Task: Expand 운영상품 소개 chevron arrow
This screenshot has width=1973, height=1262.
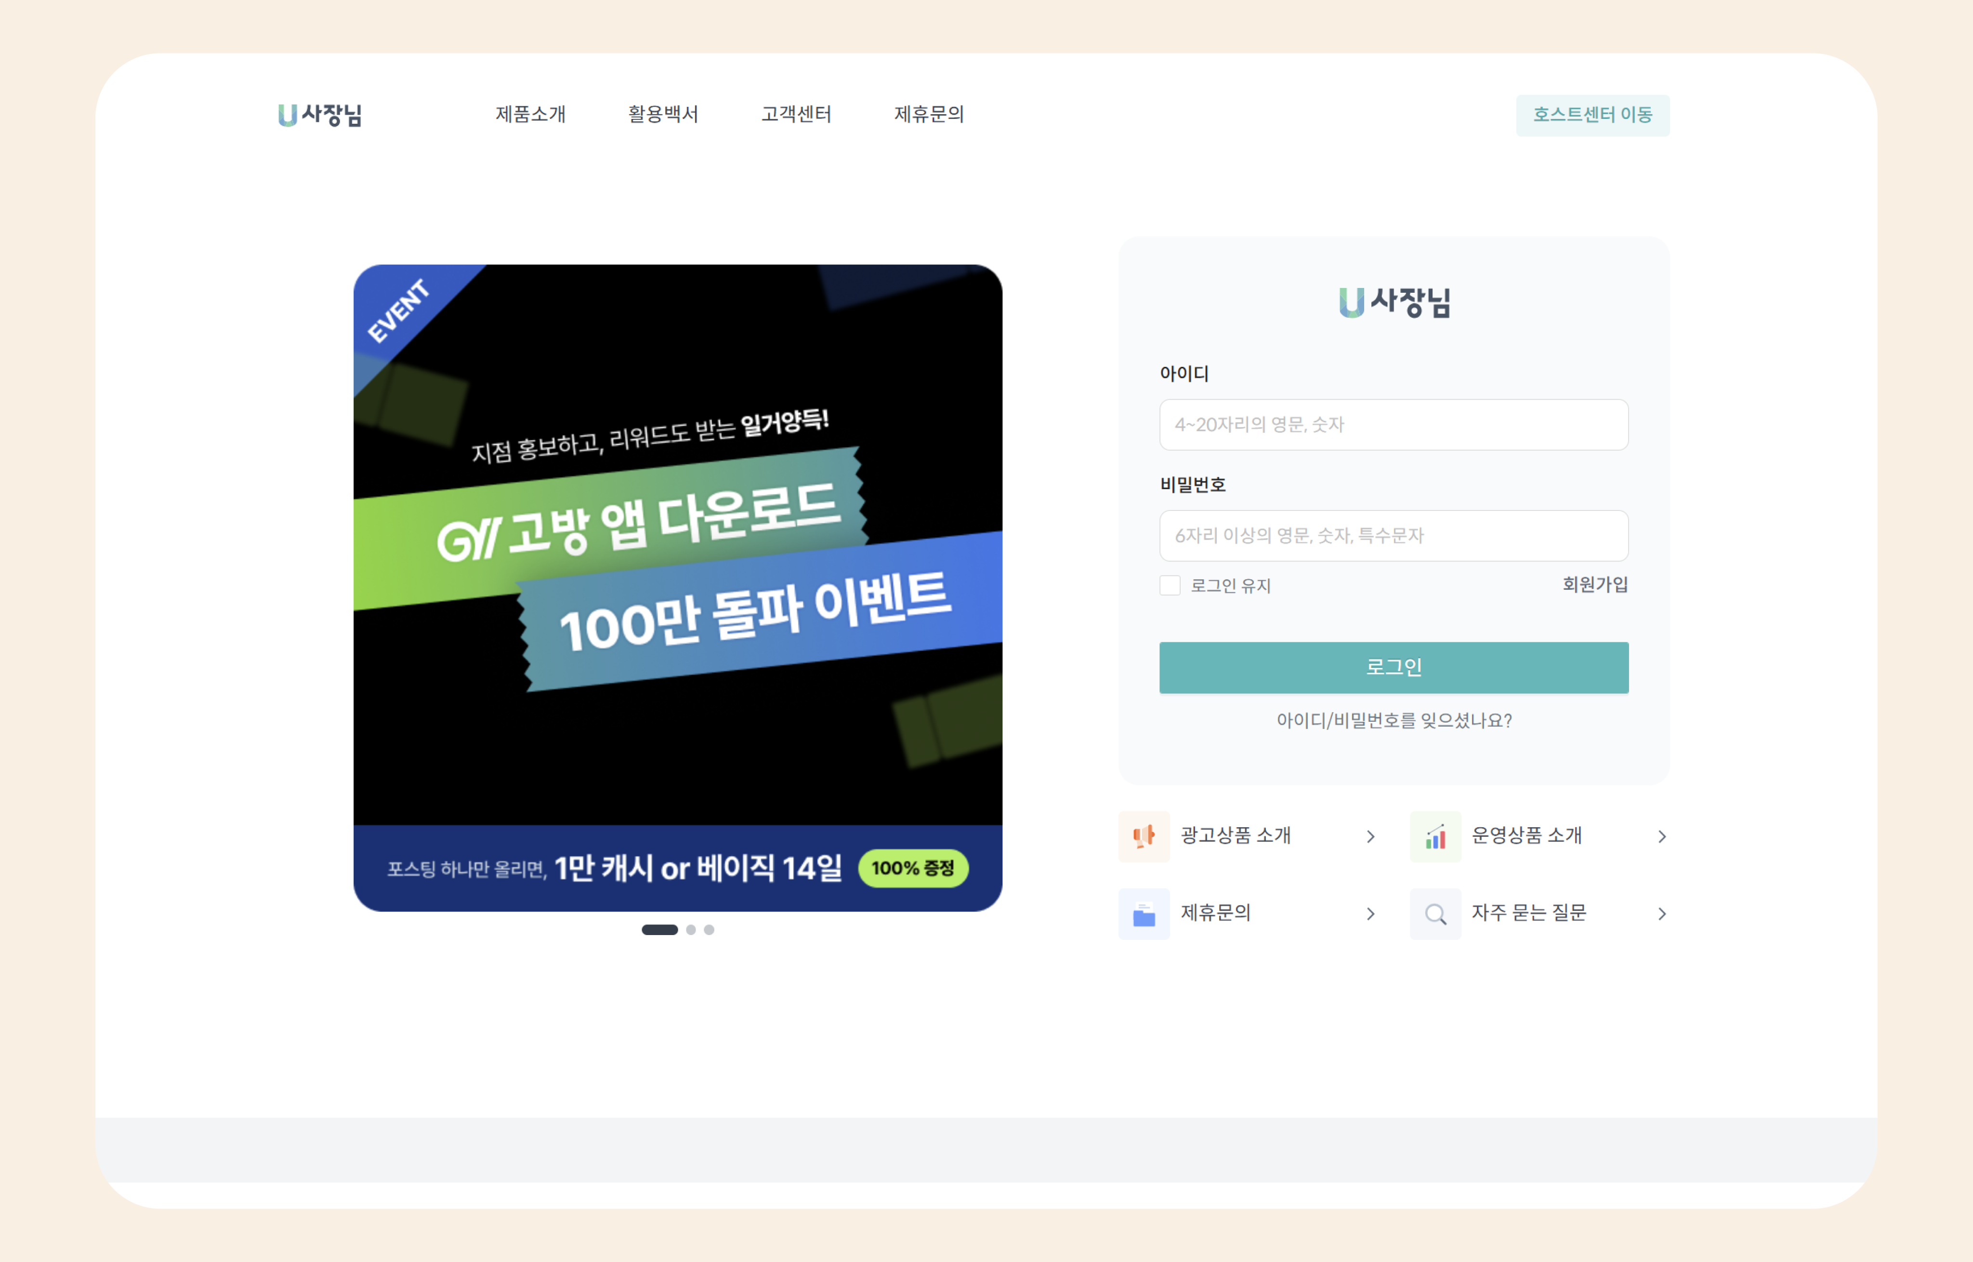Action: point(1661,836)
